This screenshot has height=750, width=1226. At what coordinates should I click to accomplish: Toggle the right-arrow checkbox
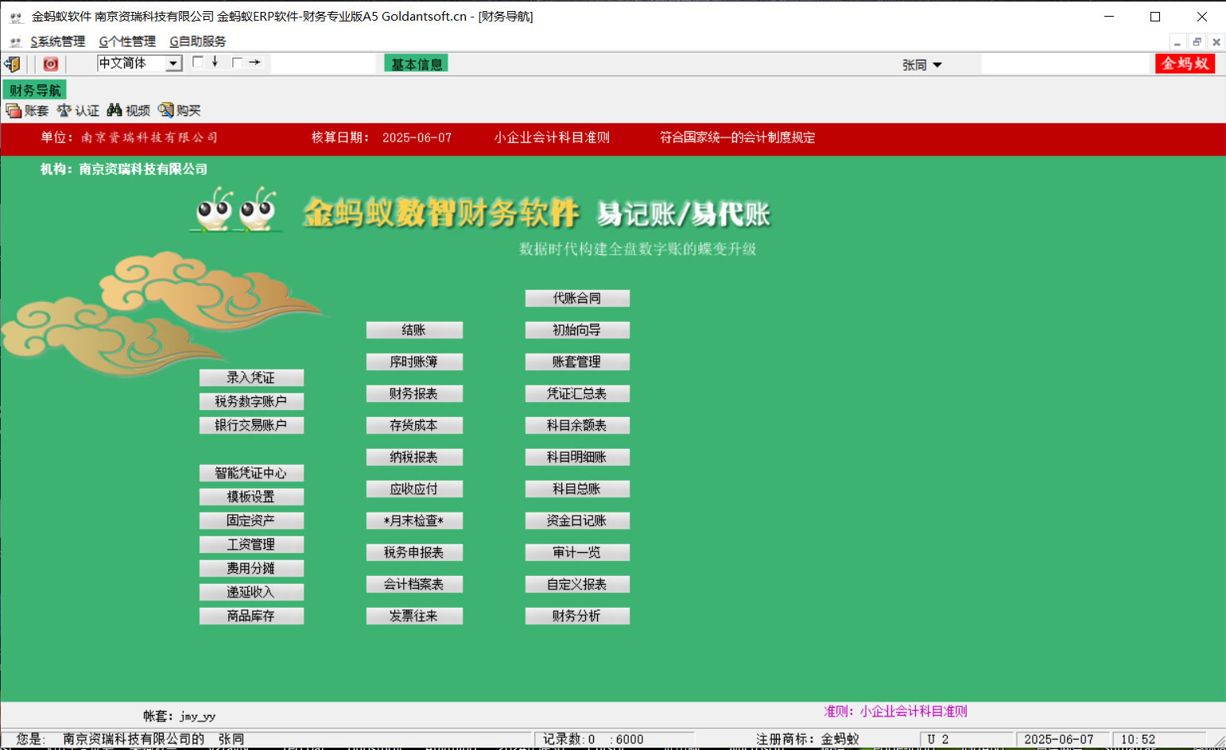pos(237,62)
